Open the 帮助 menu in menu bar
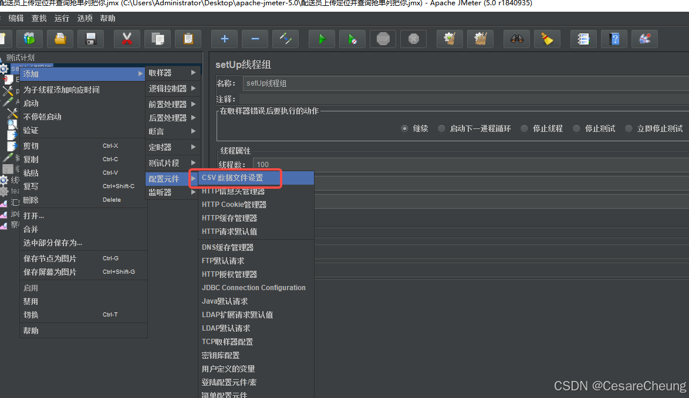The height and width of the screenshot is (398, 689). click(x=107, y=18)
